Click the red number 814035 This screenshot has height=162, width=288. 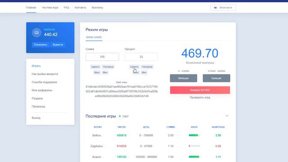tap(121, 146)
